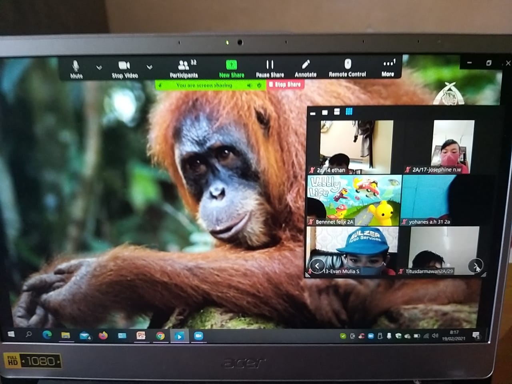This screenshot has width=512, height=384.
Task: Open Google Chrome from the taskbar
Action: [160, 336]
